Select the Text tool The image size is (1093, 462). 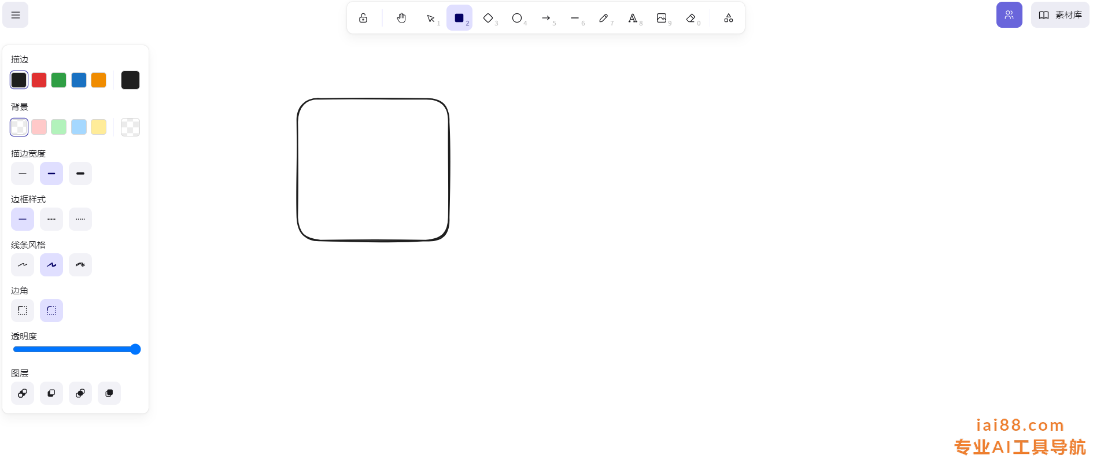pyautogui.click(x=633, y=18)
